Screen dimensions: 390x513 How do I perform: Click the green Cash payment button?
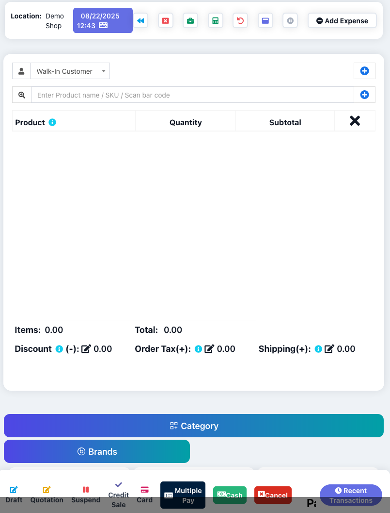pos(230,495)
